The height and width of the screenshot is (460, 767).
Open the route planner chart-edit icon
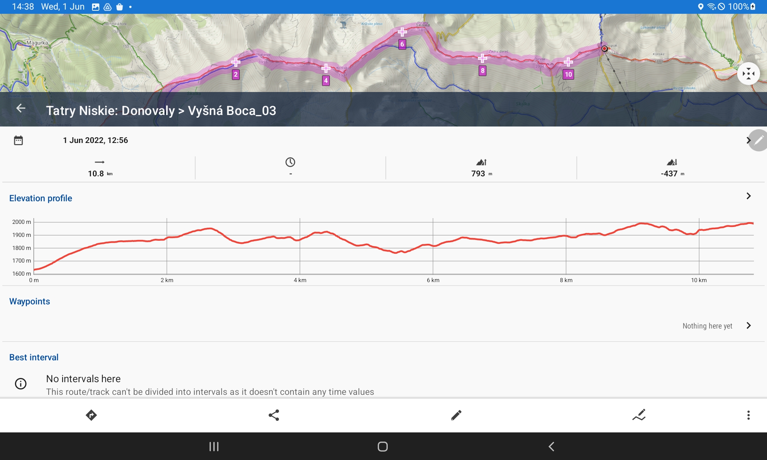pyautogui.click(x=639, y=415)
